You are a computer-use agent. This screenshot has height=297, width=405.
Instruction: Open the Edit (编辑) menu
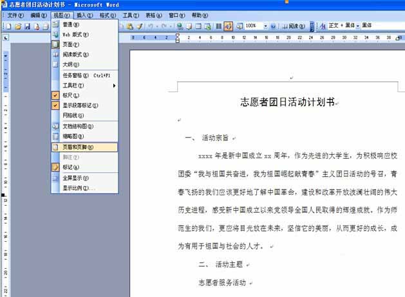[39, 15]
